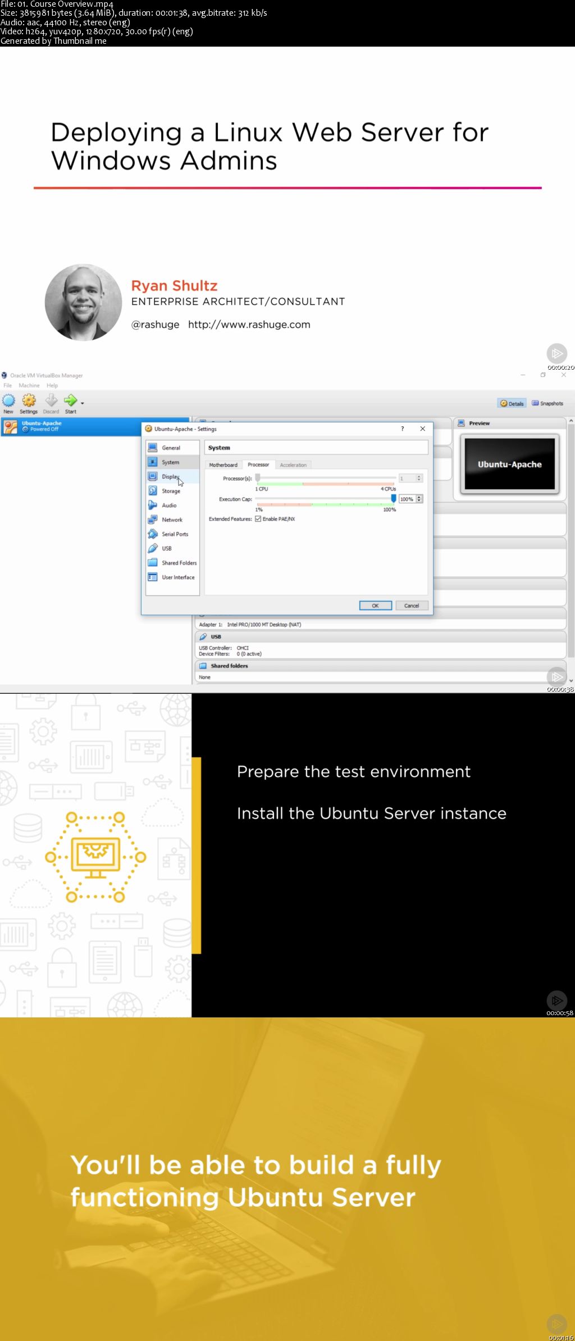Close the Ubuntu-Apache Settings dialog

point(423,429)
